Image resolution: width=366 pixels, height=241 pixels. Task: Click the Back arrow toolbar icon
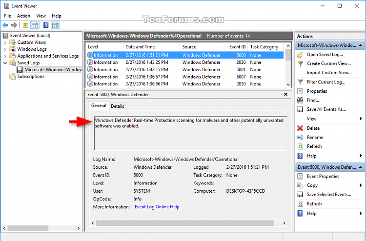(5, 25)
